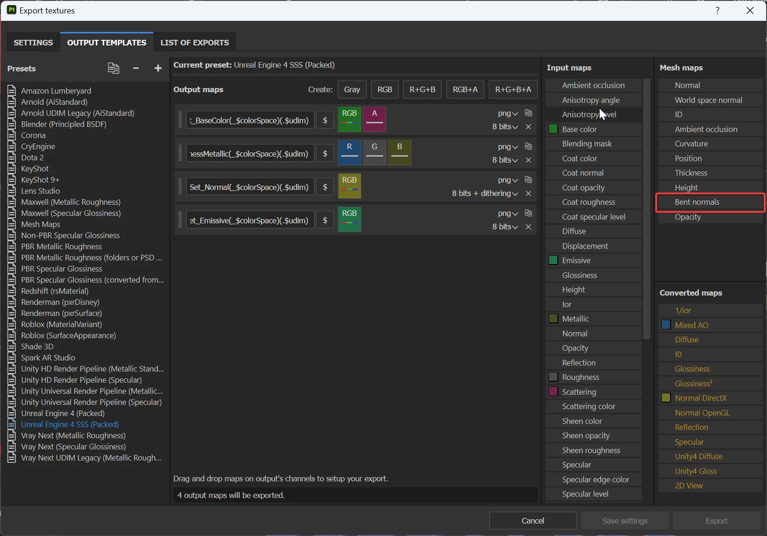Click the RGB channel swatch of the BaseColor map
This screenshot has width=767, height=536.
click(350, 120)
